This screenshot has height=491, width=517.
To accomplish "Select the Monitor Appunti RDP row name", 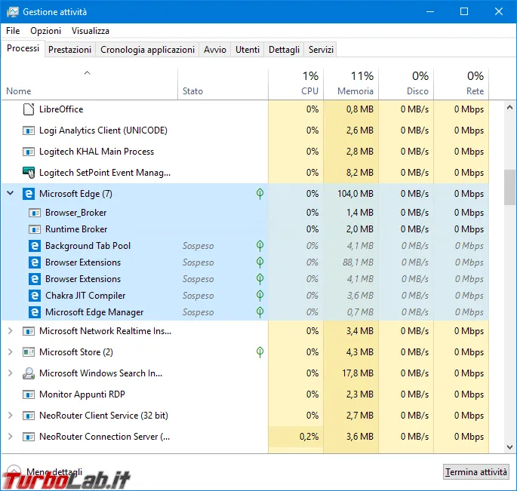I will pos(82,394).
